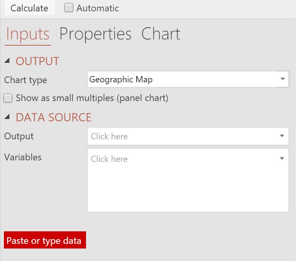The height and width of the screenshot is (261, 296).
Task: Open the Chart type combo box showing Geographic Map
Action: click(x=188, y=79)
